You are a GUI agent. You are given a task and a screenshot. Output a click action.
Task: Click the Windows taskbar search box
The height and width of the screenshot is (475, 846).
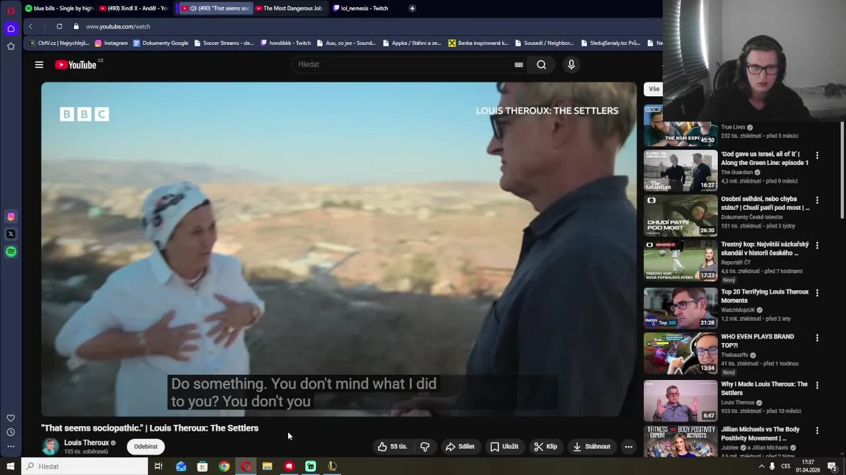(x=85, y=466)
